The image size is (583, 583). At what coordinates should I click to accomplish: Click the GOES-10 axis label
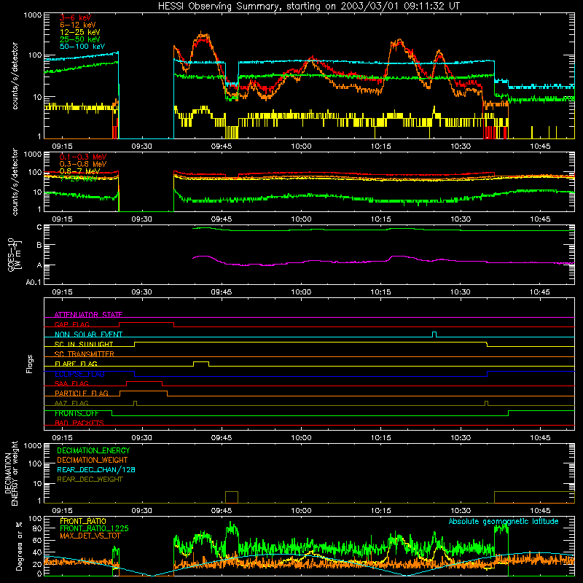point(14,254)
